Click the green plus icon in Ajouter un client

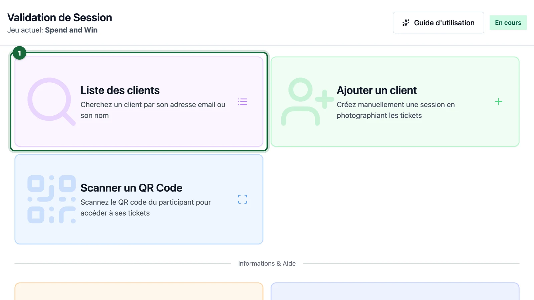coord(499,102)
